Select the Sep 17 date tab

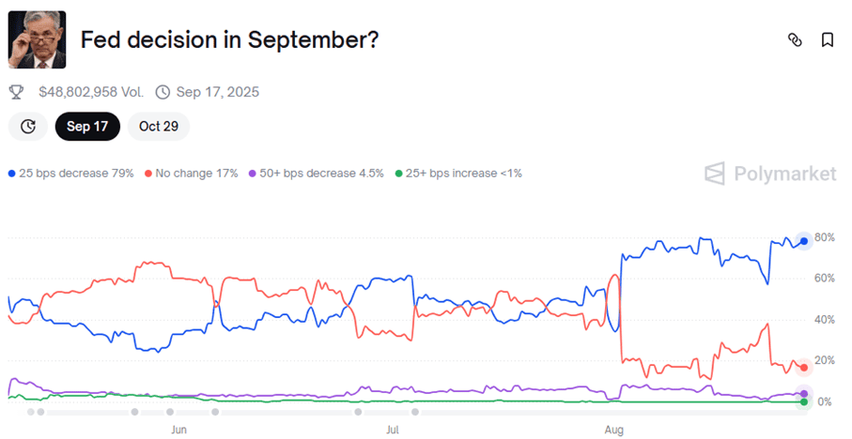87,127
